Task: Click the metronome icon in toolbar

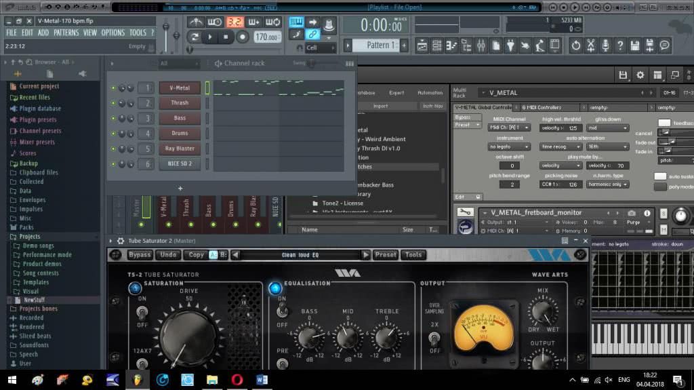Action: 197,22
